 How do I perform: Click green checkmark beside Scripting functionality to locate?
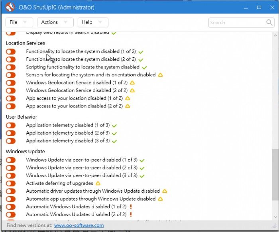[144, 67]
